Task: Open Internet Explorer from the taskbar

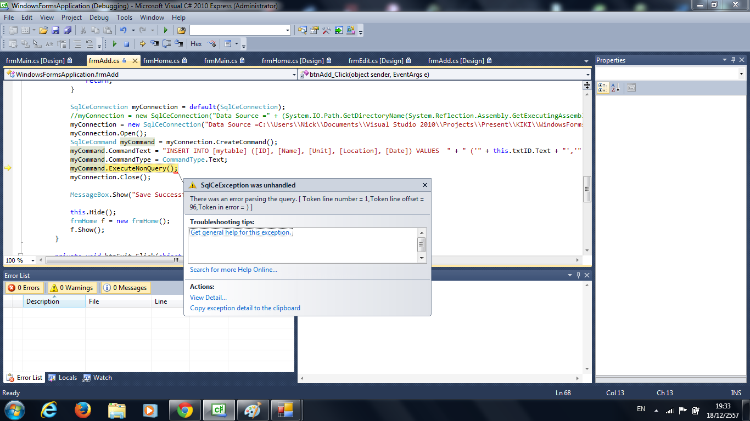Action: tap(48, 409)
